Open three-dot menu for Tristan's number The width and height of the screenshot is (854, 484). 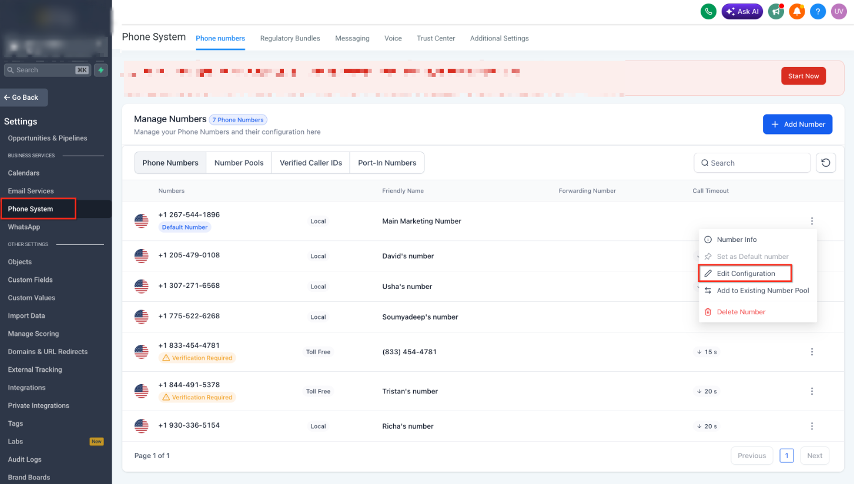pos(812,391)
